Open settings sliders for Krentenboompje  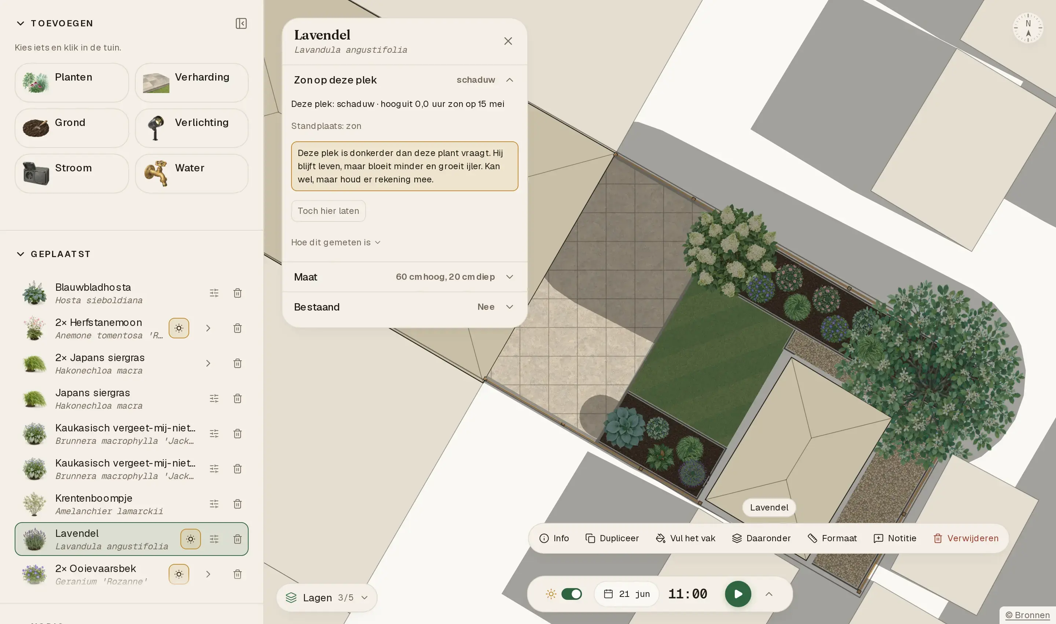pyautogui.click(x=214, y=504)
